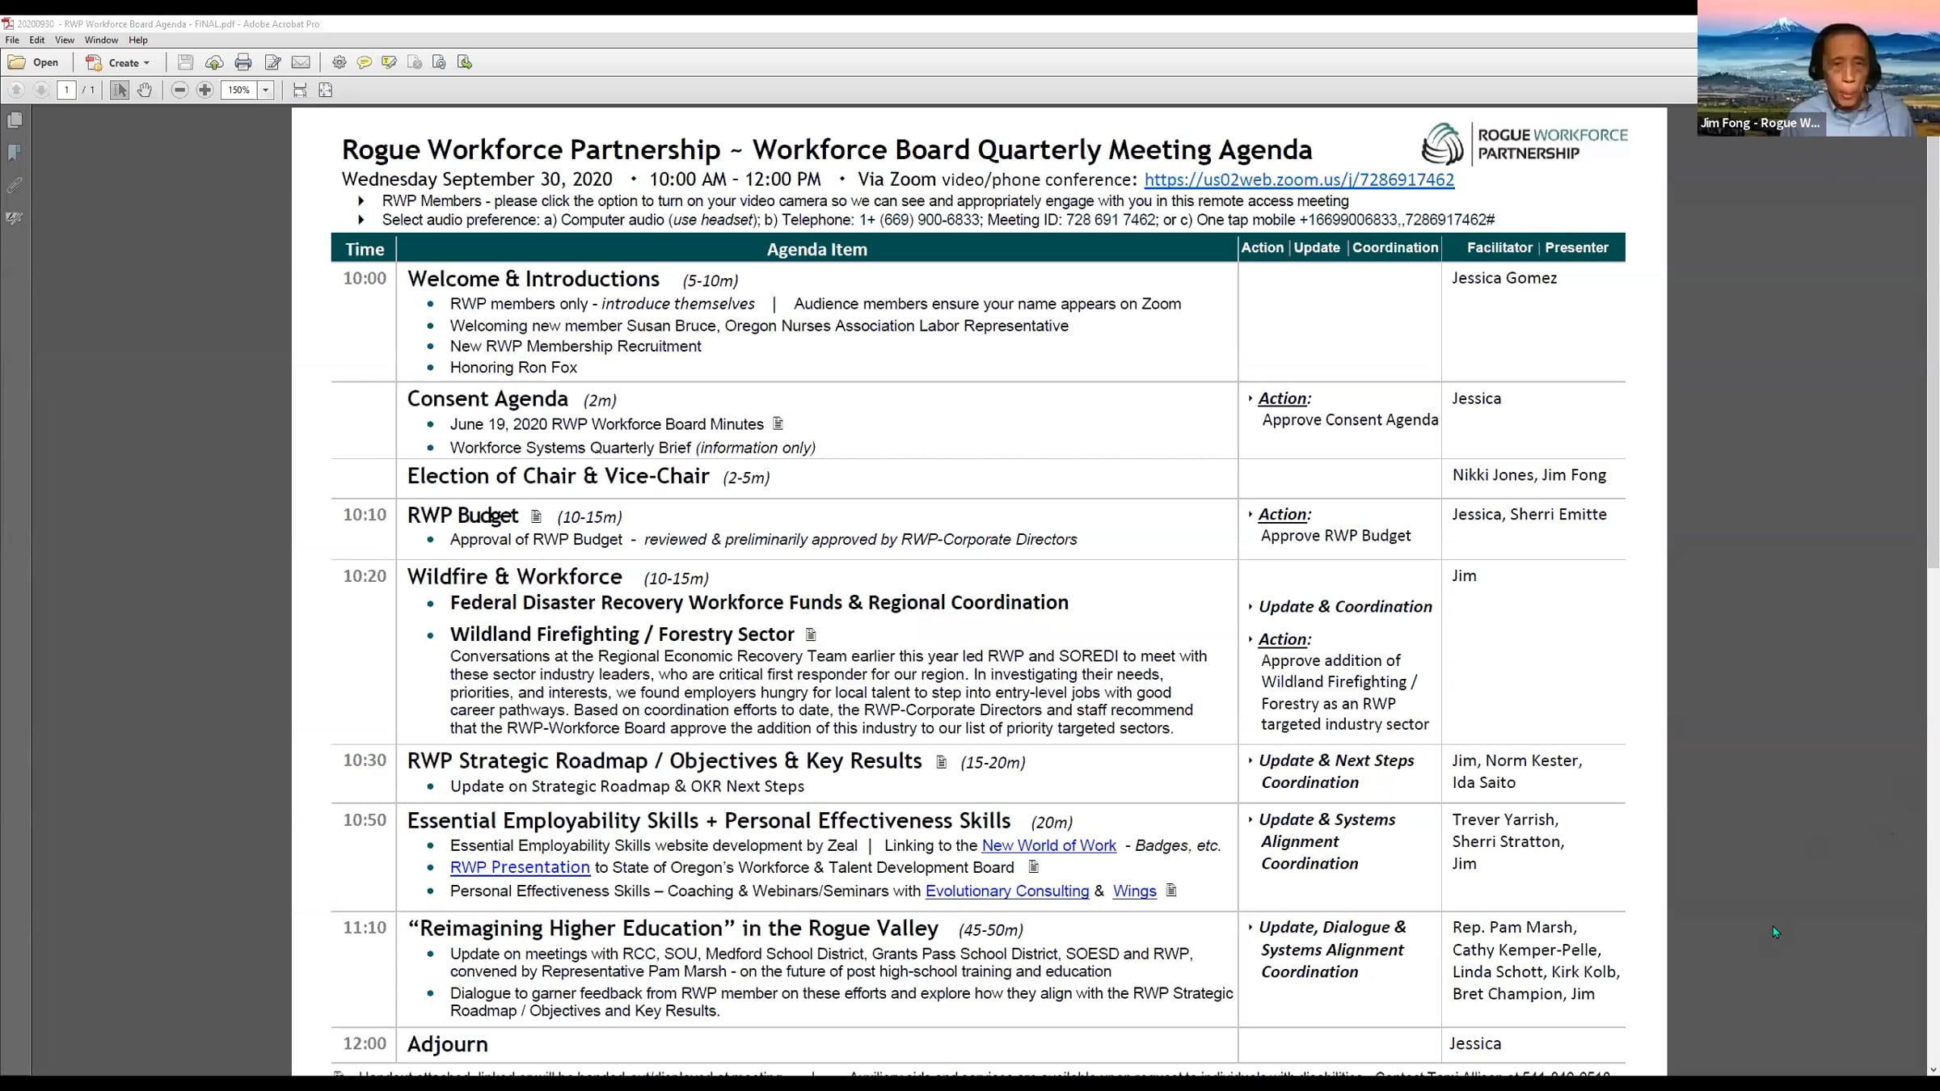1940x1091 pixels.
Task: Open Page Thumbnails panel in sidebar
Action: click(14, 120)
